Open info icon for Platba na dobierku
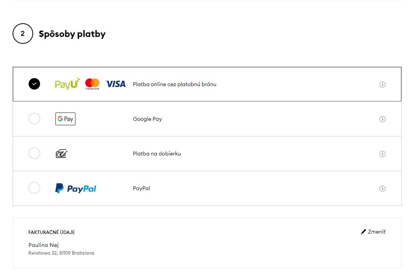The height and width of the screenshot is (277, 415). point(383,154)
